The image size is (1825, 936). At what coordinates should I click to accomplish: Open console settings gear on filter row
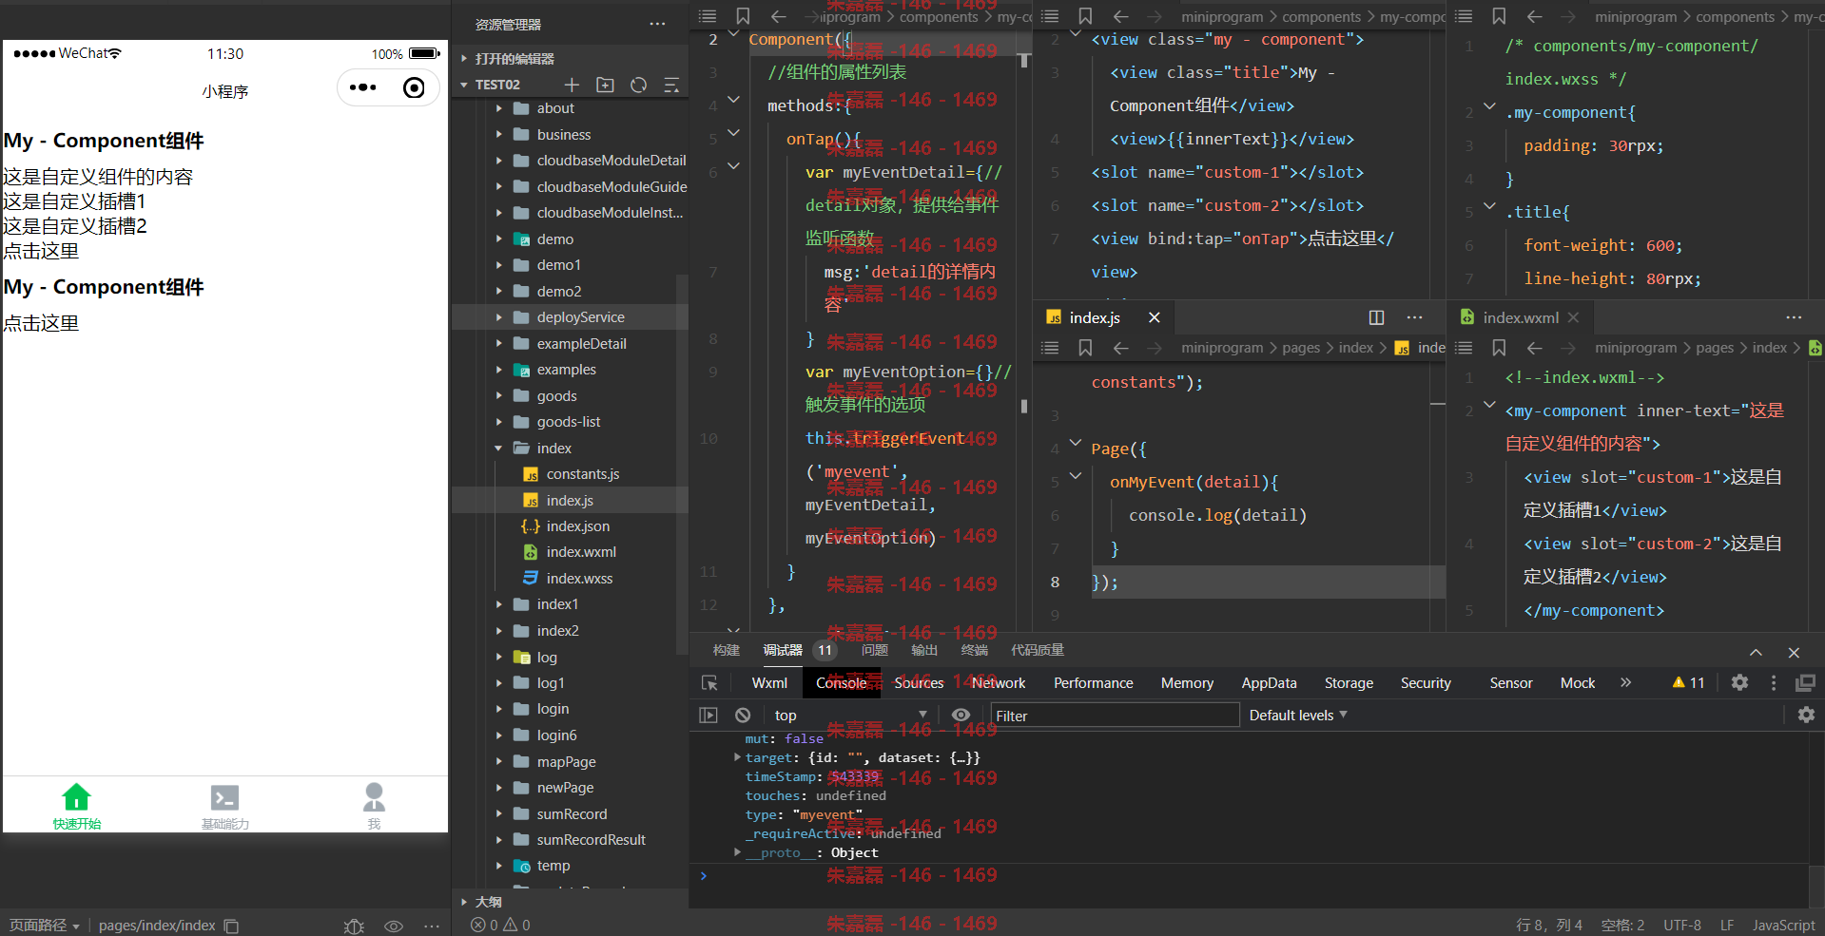[1806, 715]
